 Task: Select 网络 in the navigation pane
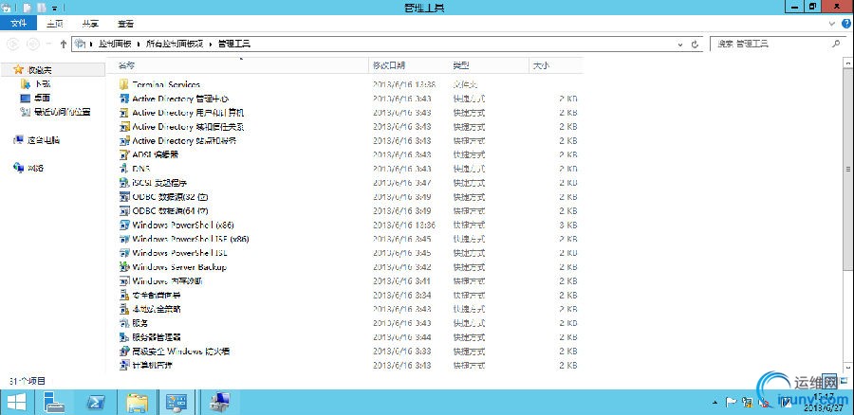pyautogui.click(x=36, y=168)
